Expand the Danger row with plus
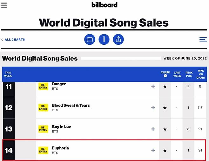The height and width of the screenshot is (161, 209). click(x=153, y=86)
